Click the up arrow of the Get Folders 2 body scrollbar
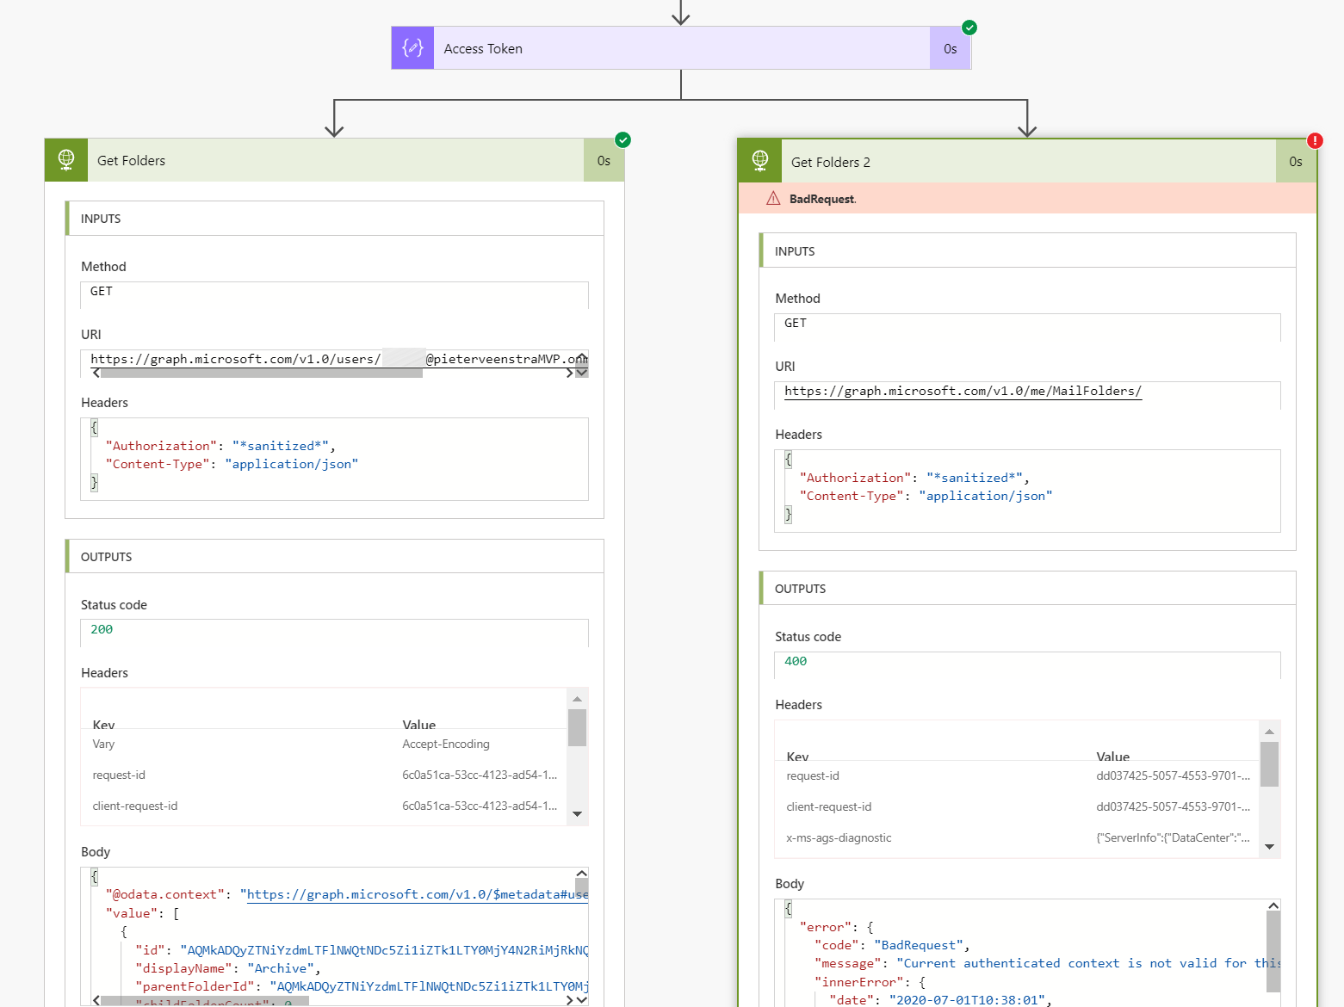 (x=1273, y=905)
